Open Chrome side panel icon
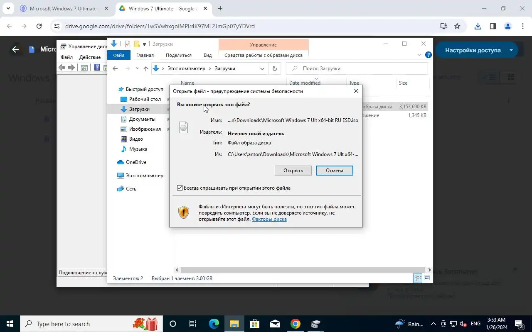The image size is (532, 332). point(493,26)
